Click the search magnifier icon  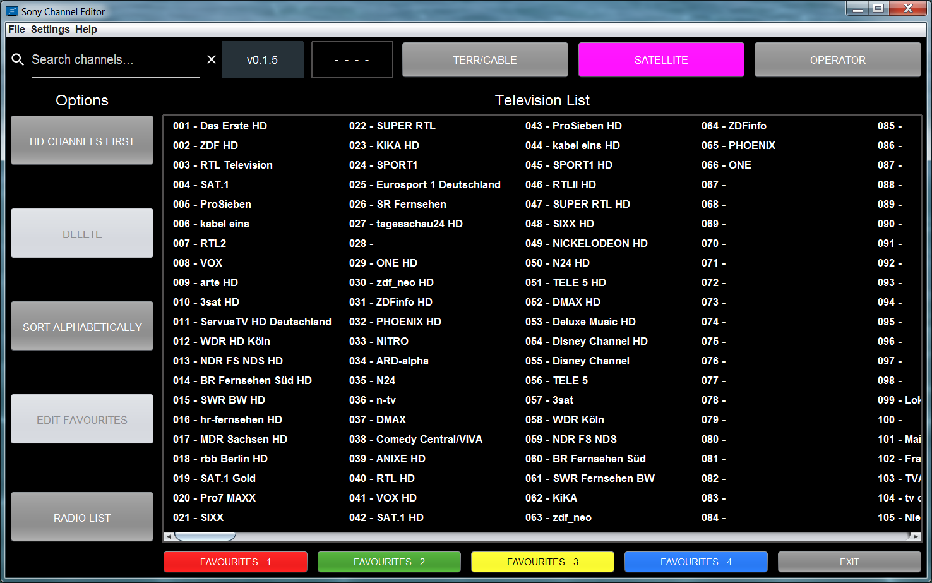pos(18,59)
